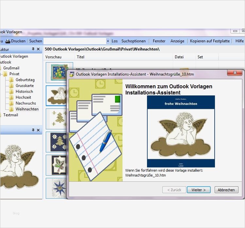
Task: Minimize the Outlook Vorlagen main window
Action: click(235, 31)
